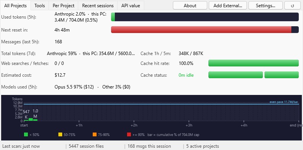Image resolution: width=303 pixels, height=150 pixels.
Task: Switch to the Recent sessions tab
Action: [98, 6]
